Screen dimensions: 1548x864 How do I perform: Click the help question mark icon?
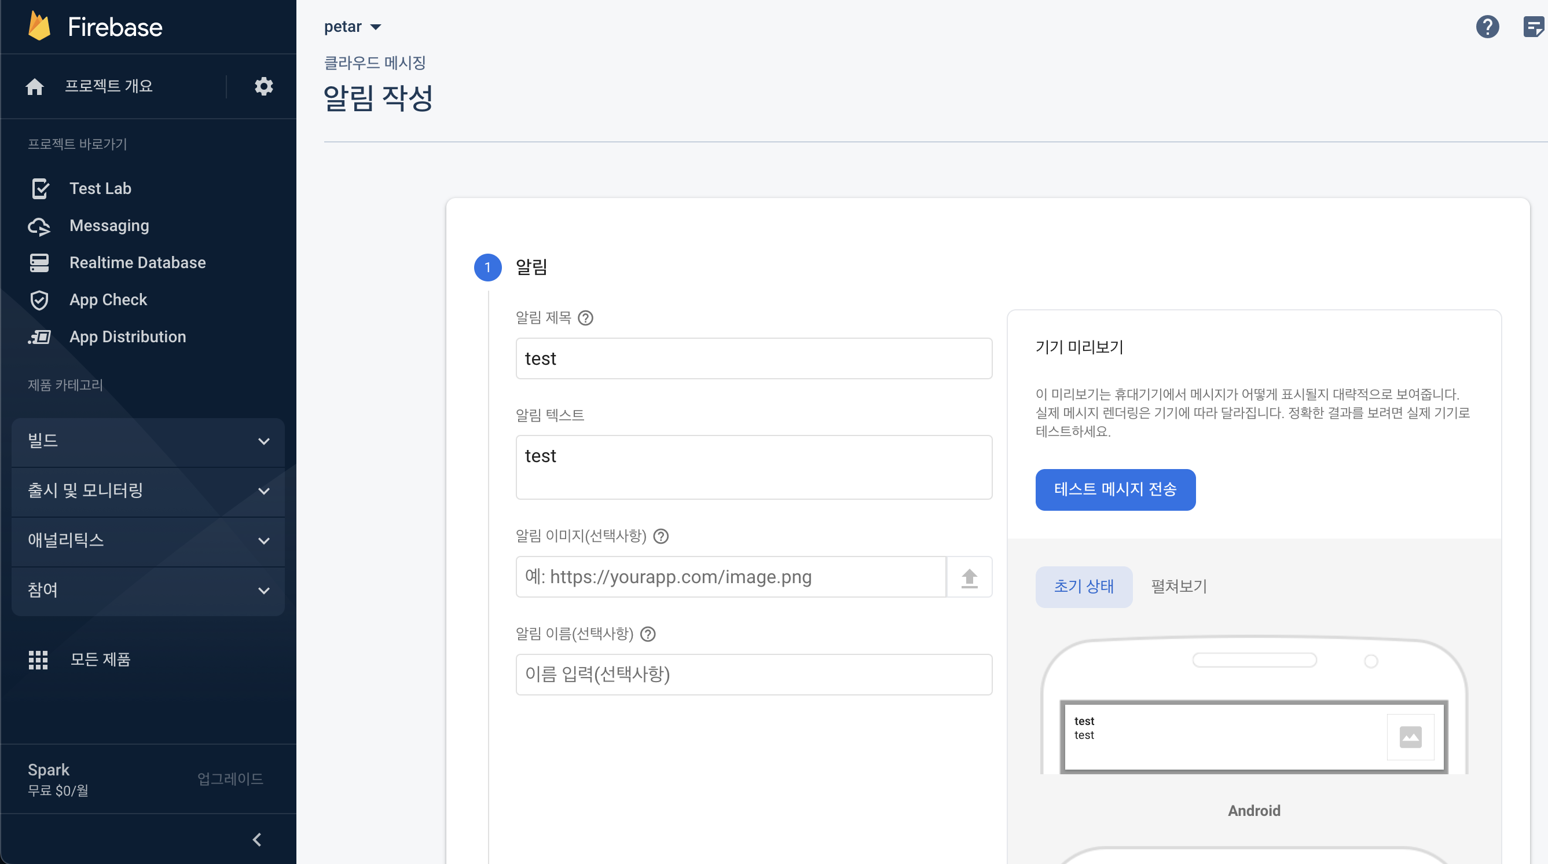pos(1487,27)
